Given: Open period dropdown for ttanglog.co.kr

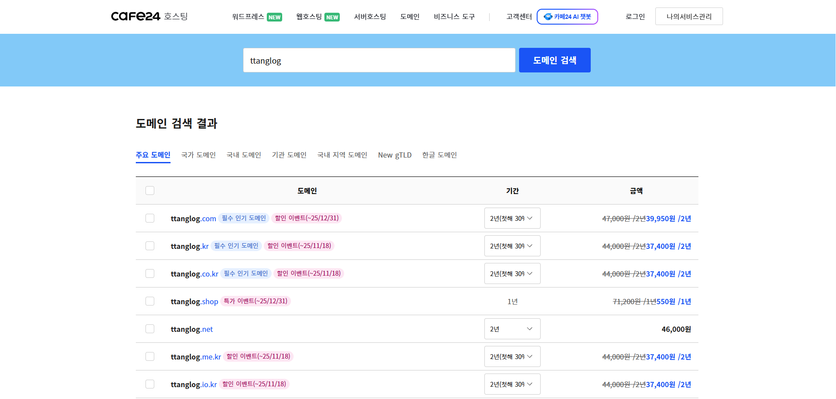Looking at the screenshot, I should tap(513, 273).
